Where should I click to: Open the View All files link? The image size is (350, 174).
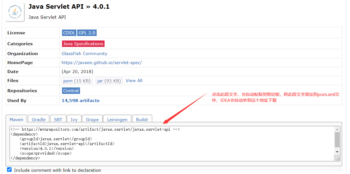[x=134, y=80]
